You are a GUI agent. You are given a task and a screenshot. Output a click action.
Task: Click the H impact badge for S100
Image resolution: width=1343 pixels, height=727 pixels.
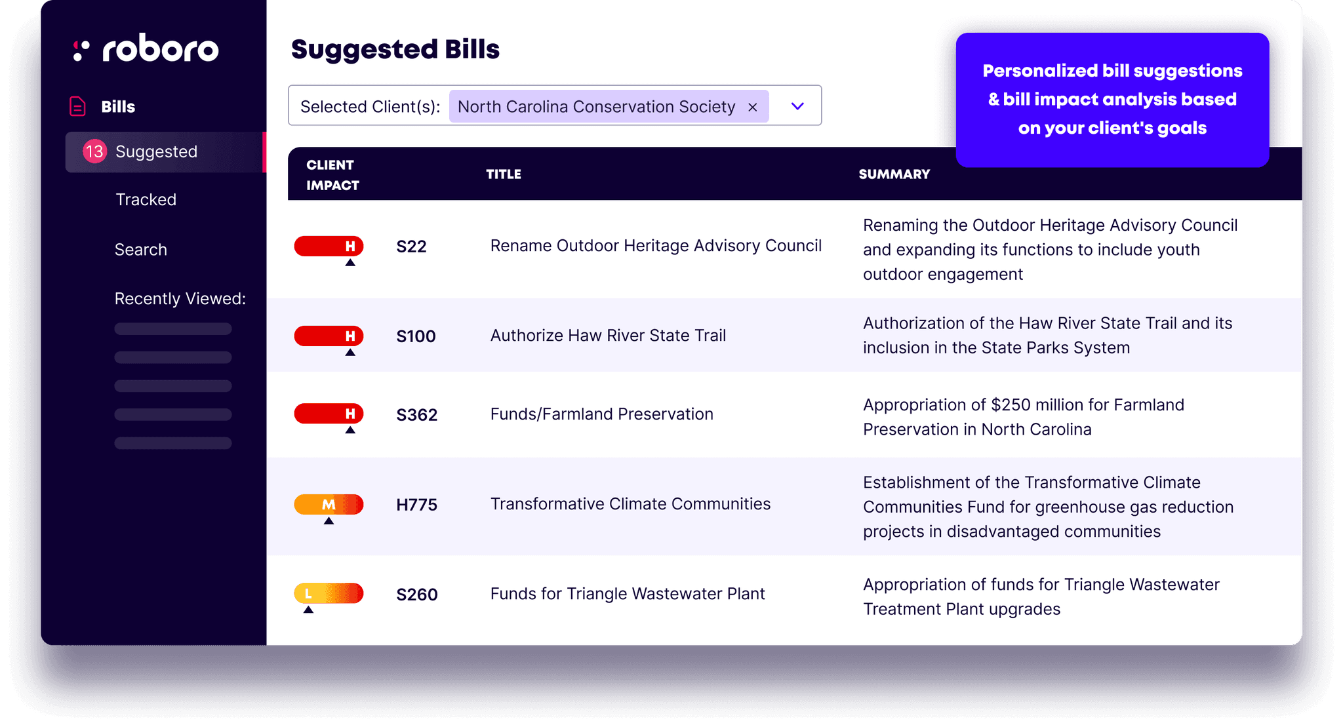(329, 336)
